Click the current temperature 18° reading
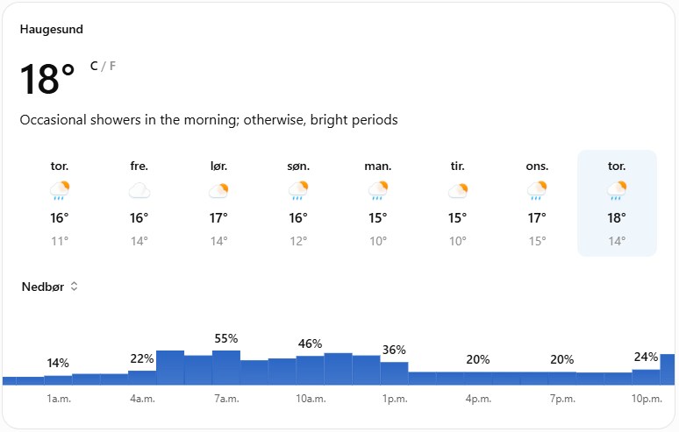 coord(47,79)
